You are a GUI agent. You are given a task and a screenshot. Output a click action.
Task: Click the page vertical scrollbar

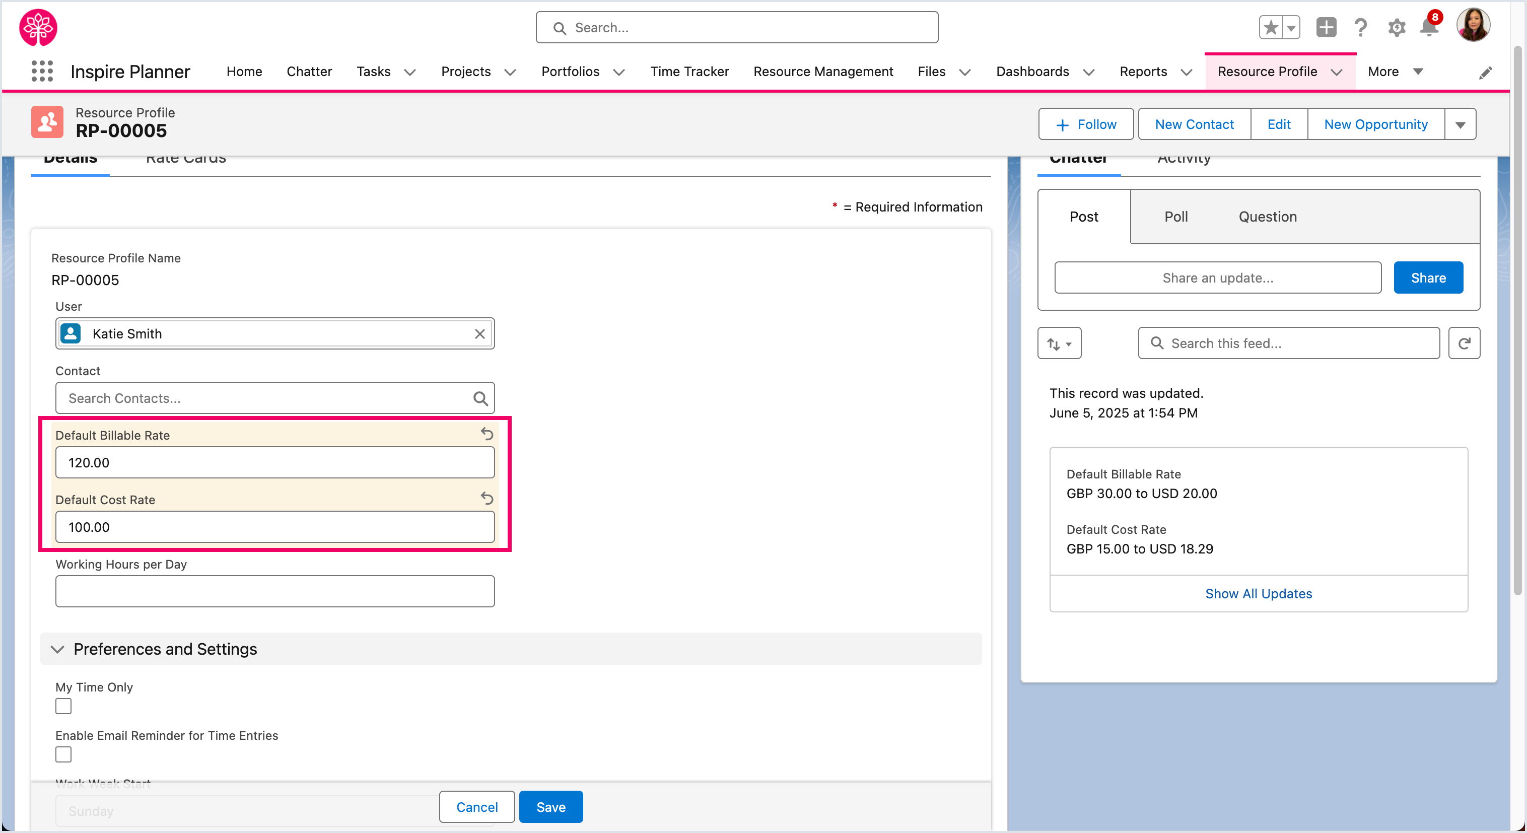pyautogui.click(x=1517, y=320)
